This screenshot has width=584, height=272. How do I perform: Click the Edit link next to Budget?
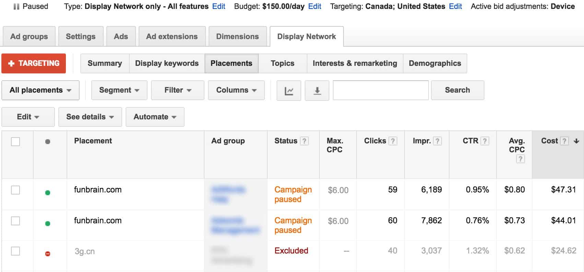[315, 6]
